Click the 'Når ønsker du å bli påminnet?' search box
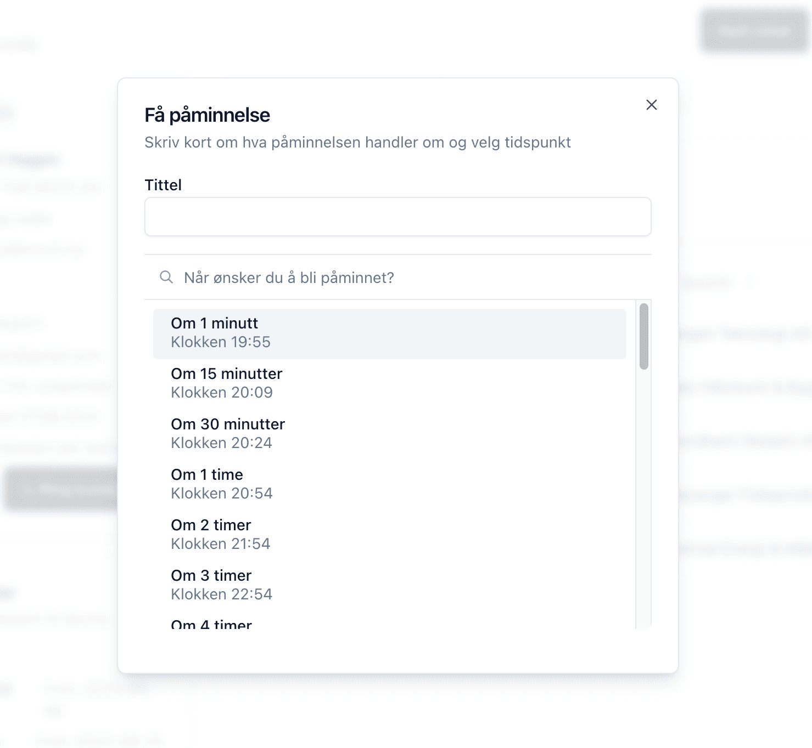Image resolution: width=812 pixels, height=748 pixels. pyautogui.click(x=406, y=277)
